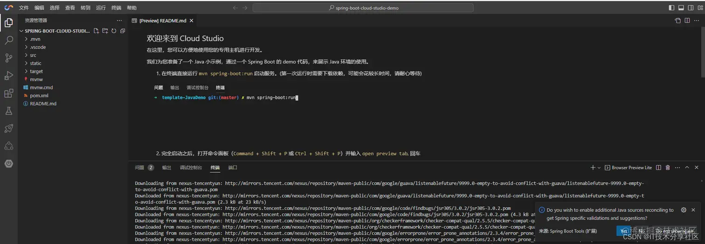Image resolution: width=705 pixels, height=244 pixels.
Task: Select the [Preview] README.md editor tab
Action: click(x=162, y=20)
